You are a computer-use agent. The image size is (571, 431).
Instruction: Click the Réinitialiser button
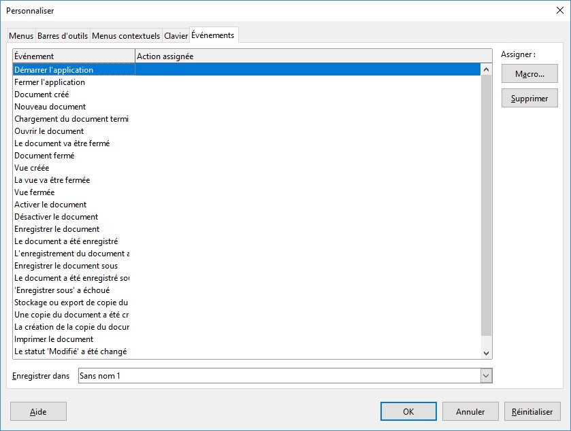[532, 411]
